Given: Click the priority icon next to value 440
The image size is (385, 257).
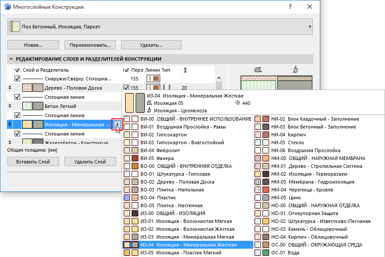Looking at the screenshot, I should click(238, 103).
